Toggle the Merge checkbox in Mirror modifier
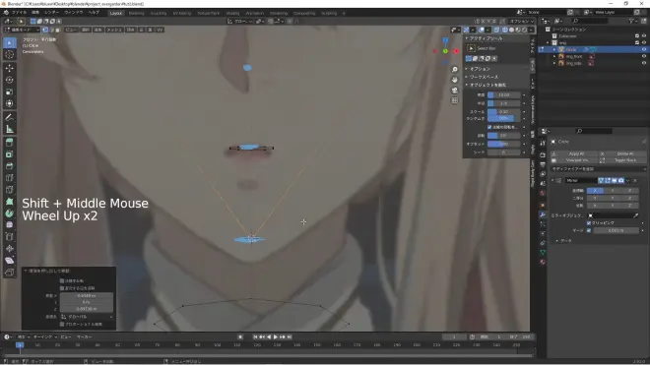 589,230
